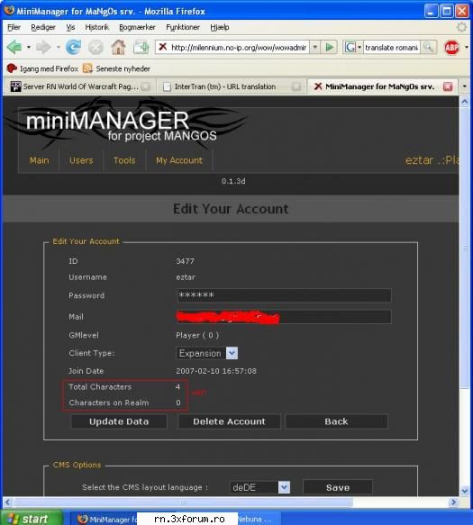Expand the address bar history dropdown

click(315, 47)
